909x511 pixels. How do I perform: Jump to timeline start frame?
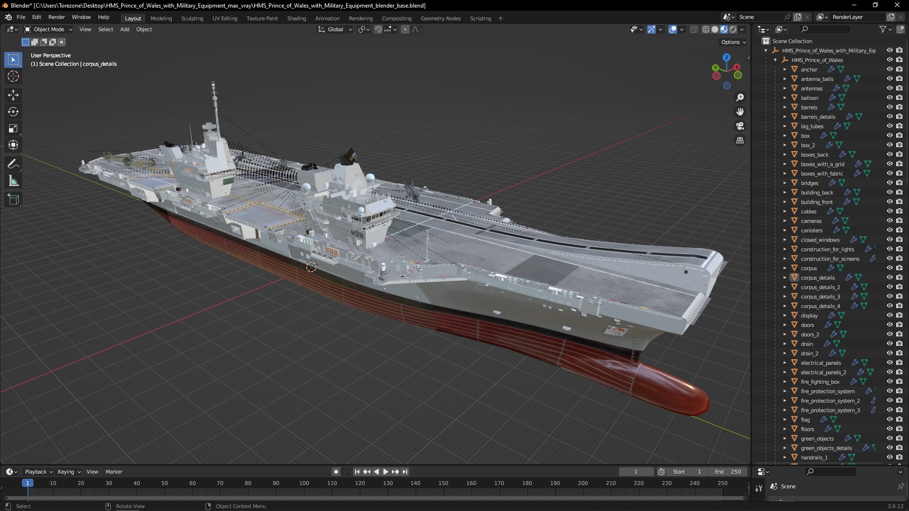357,472
